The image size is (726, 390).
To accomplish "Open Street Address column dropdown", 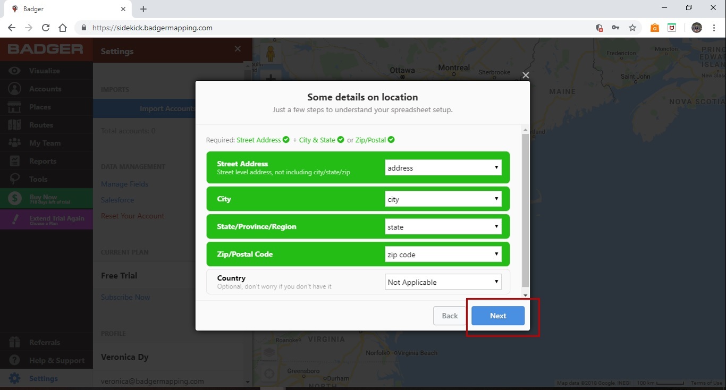I will [x=443, y=168].
